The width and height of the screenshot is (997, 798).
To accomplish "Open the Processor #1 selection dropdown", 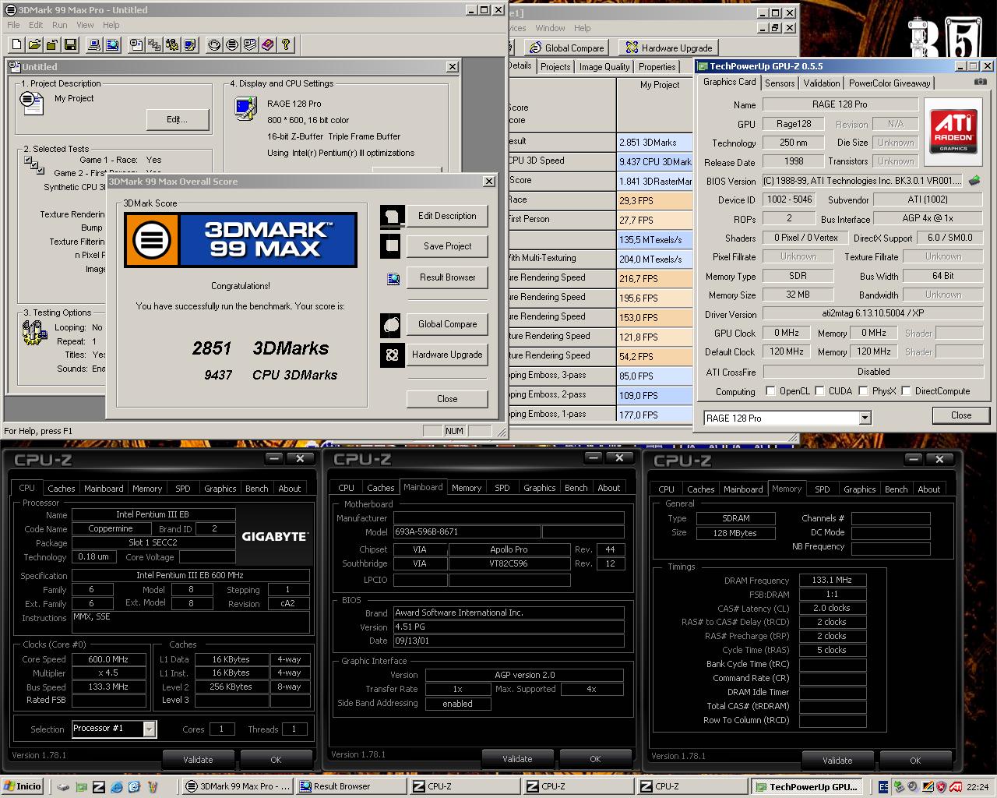I will 149,729.
